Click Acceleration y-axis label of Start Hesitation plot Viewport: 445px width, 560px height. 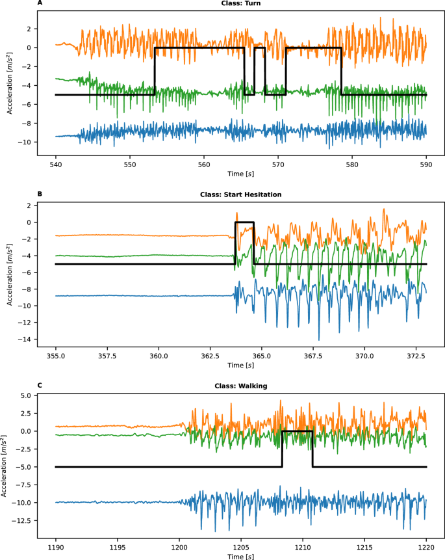click(x=10, y=274)
